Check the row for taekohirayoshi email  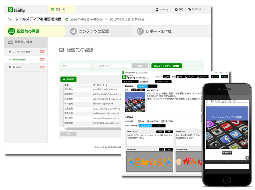(61, 113)
